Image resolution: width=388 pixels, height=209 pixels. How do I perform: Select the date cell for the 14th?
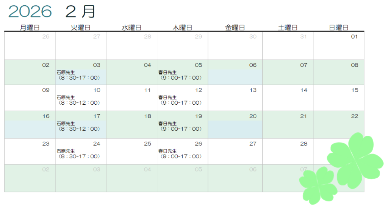click(288, 98)
